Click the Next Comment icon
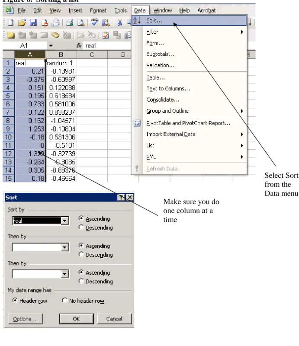The width and height of the screenshot is (299, 346). point(33,35)
